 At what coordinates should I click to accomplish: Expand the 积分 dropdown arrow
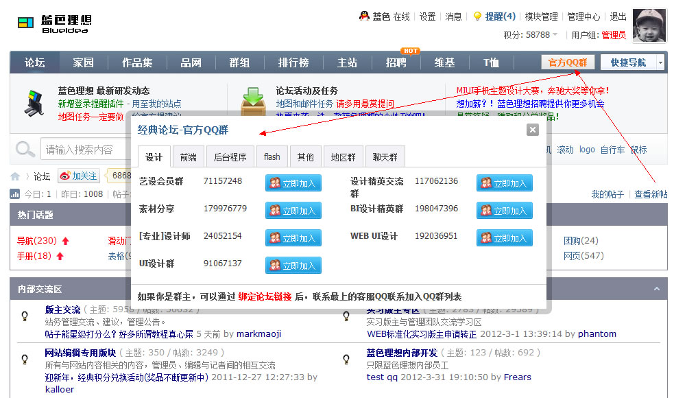(x=555, y=34)
